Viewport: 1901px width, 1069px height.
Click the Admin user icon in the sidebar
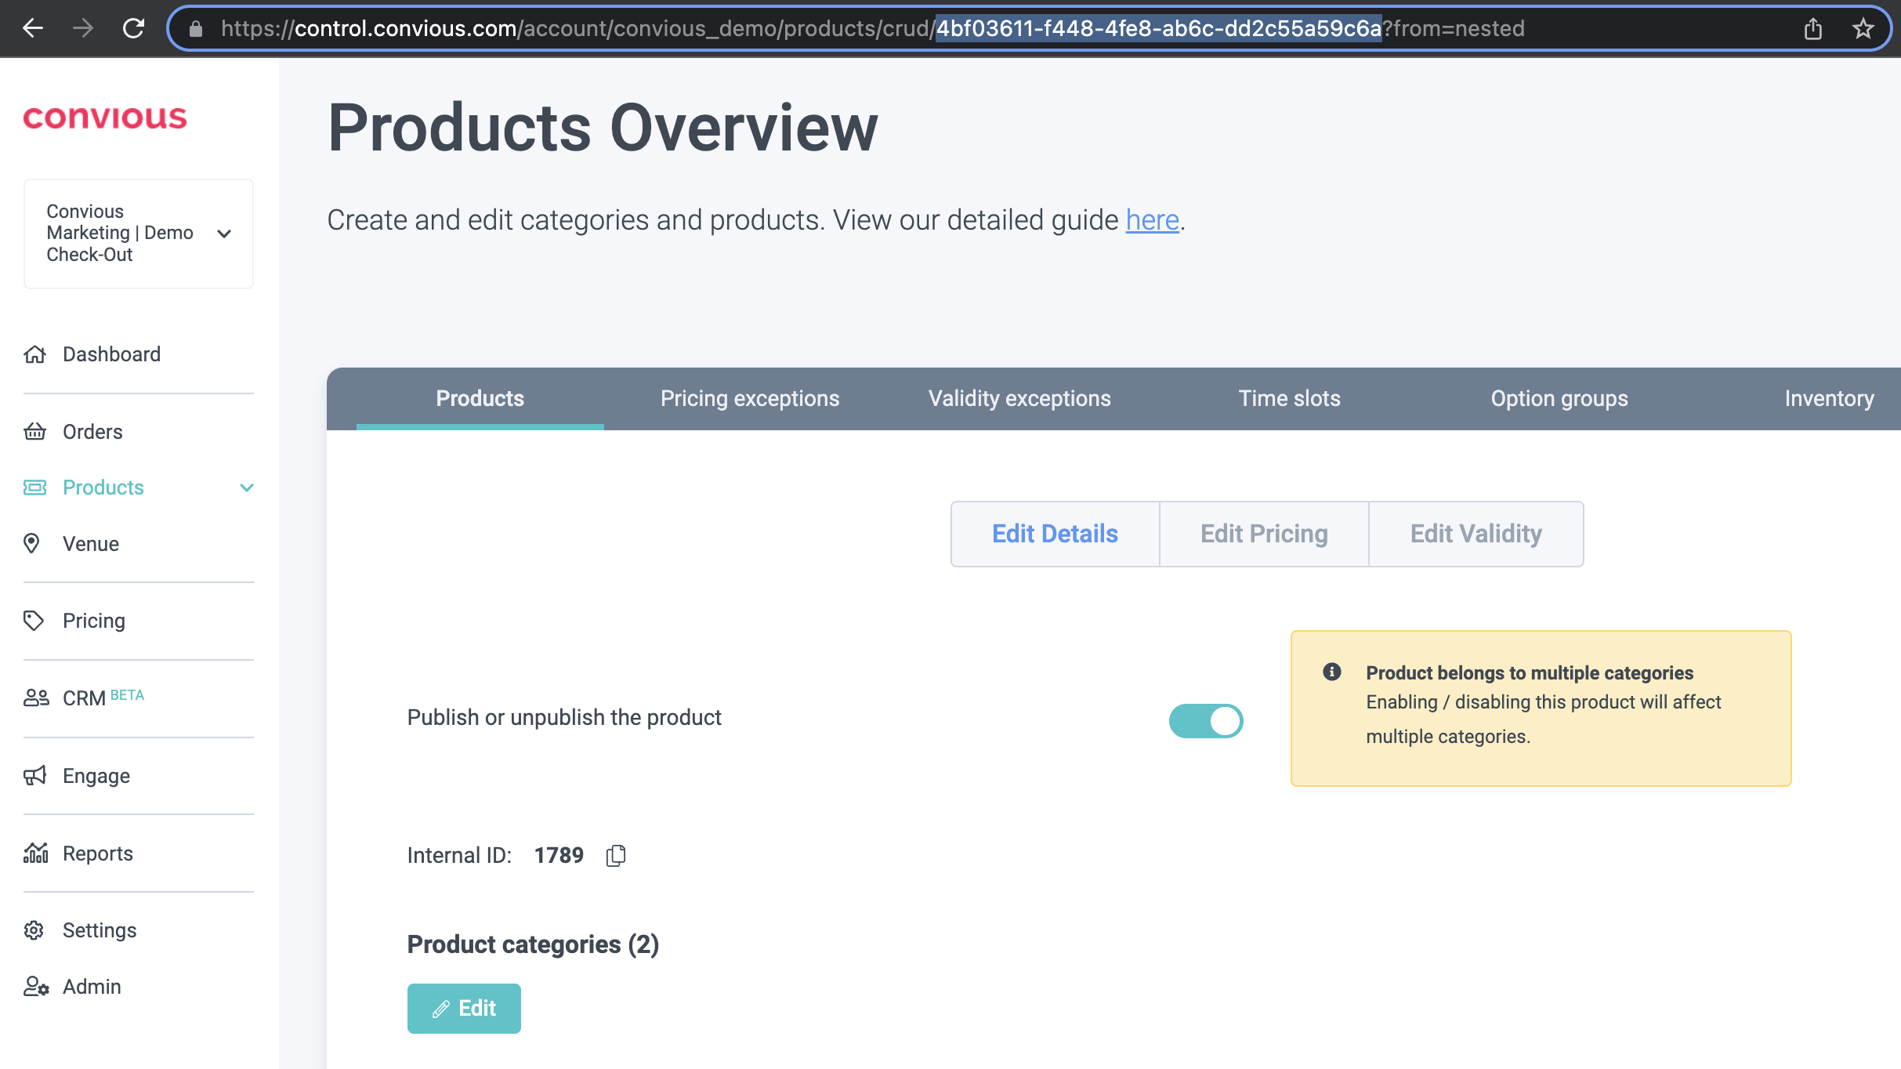[35, 986]
